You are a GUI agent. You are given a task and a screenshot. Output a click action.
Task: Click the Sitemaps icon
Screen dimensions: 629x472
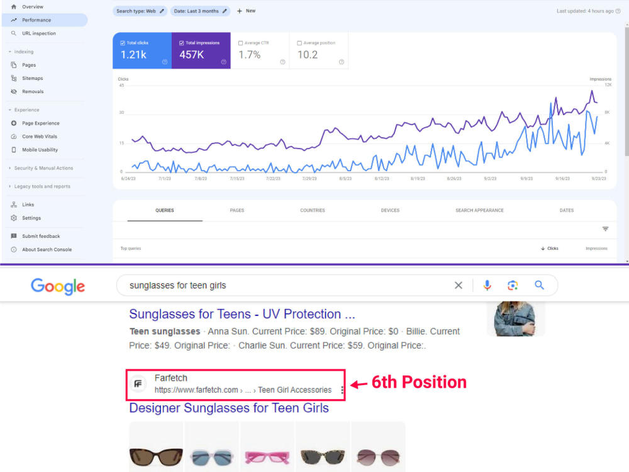(14, 78)
